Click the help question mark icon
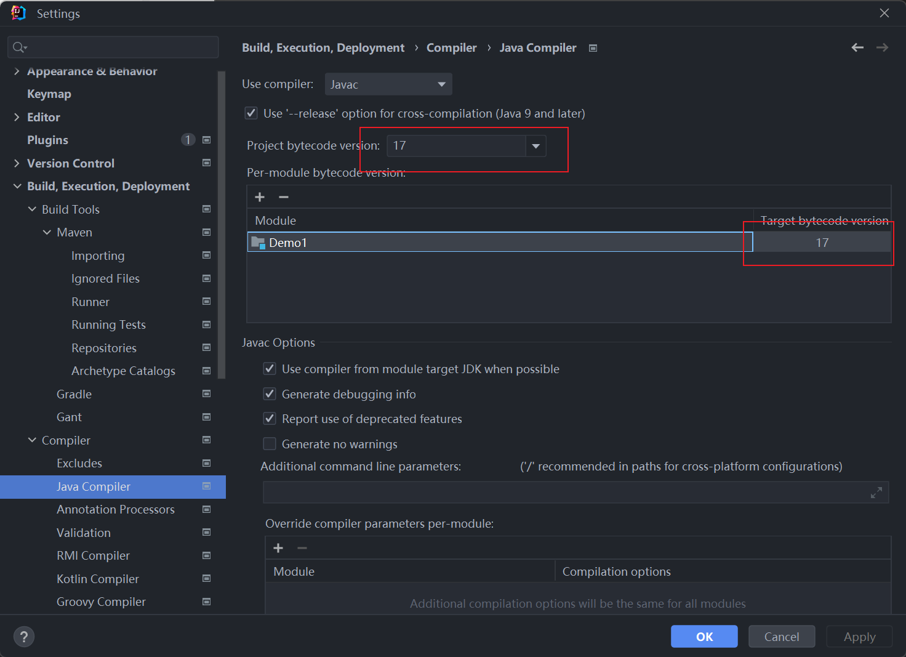The image size is (906, 657). tap(24, 637)
